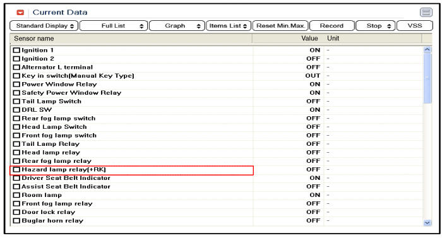Select the Hazard lamp relay(+RK) row text
The height and width of the screenshot is (238, 442).
click(x=64, y=169)
